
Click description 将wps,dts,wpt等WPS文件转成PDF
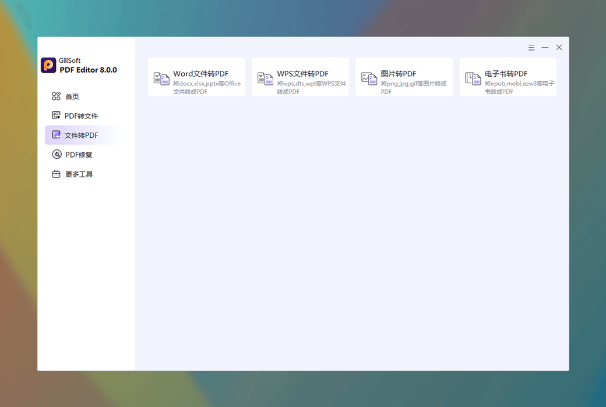coord(312,88)
